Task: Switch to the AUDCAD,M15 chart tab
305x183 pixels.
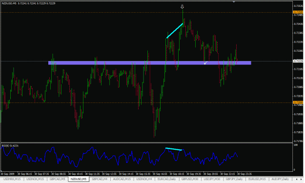Action: pyautogui.click(x=122, y=179)
